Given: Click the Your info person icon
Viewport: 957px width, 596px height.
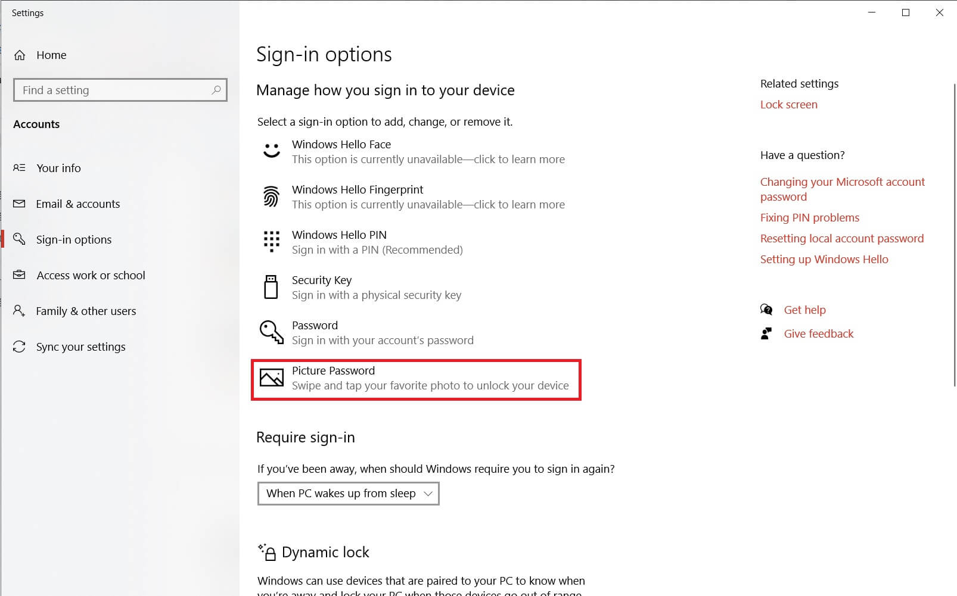Looking at the screenshot, I should 19,168.
